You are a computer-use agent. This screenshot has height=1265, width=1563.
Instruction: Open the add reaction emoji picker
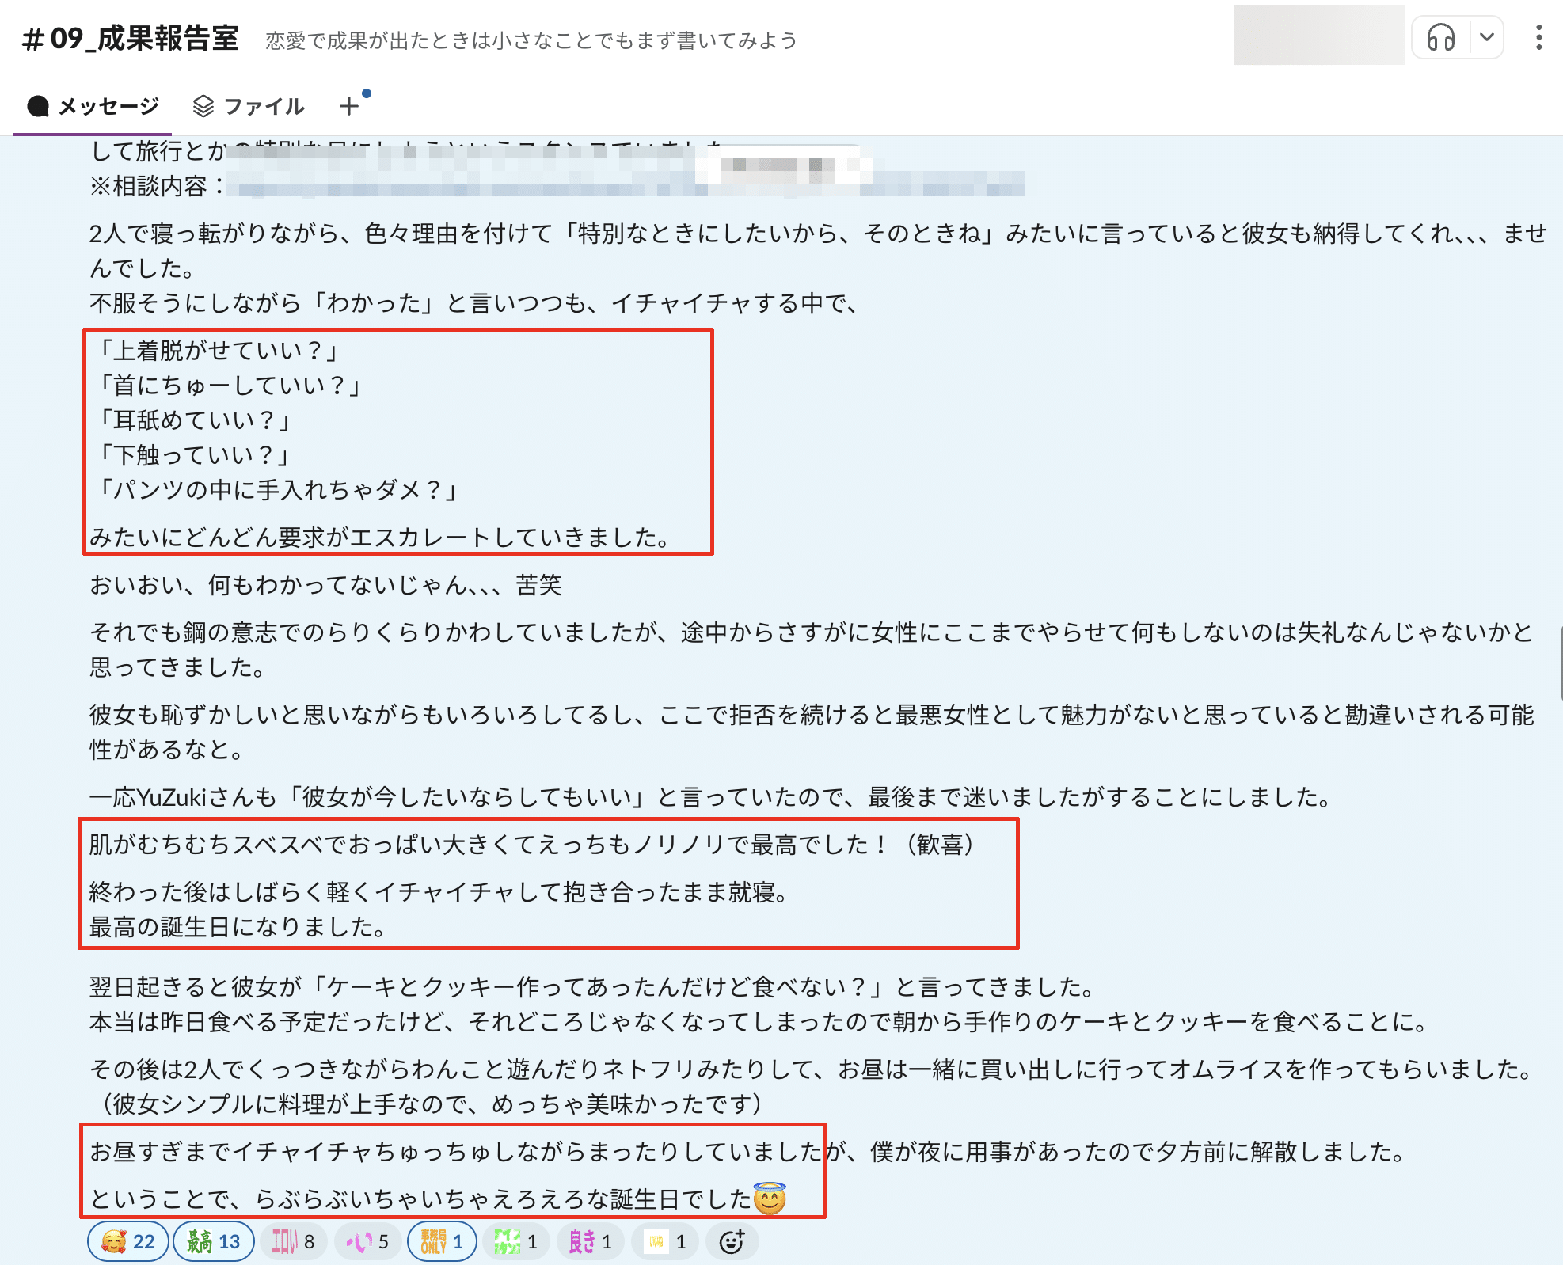tap(732, 1241)
